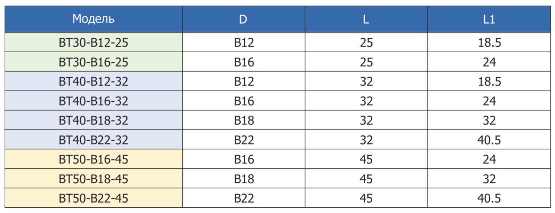Click the BT50-B22-45 model cell
The width and height of the screenshot is (555, 213).
pyautogui.click(x=94, y=198)
